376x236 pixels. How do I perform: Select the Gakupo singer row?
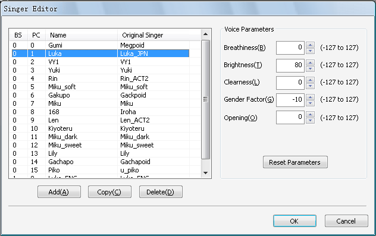point(101,95)
